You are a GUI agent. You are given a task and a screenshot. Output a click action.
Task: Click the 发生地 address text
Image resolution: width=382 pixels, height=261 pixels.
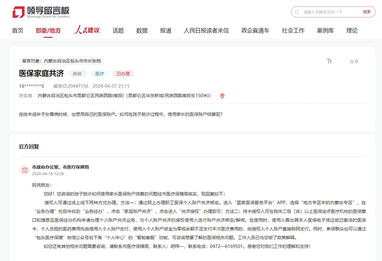[124, 96]
